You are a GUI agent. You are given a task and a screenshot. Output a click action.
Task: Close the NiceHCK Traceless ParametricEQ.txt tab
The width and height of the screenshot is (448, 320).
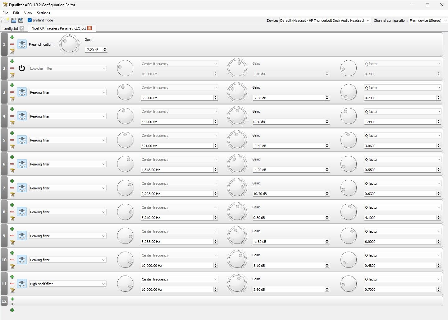pos(89,28)
